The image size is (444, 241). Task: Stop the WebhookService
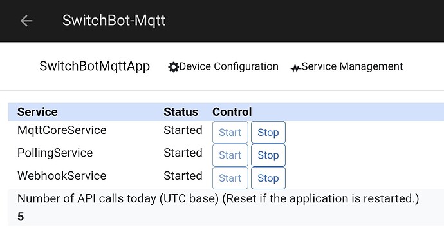[268, 178]
